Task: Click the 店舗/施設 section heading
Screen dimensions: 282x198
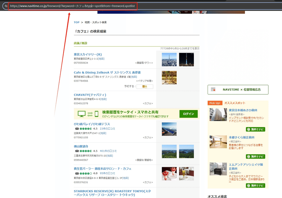Action: (x=80, y=43)
